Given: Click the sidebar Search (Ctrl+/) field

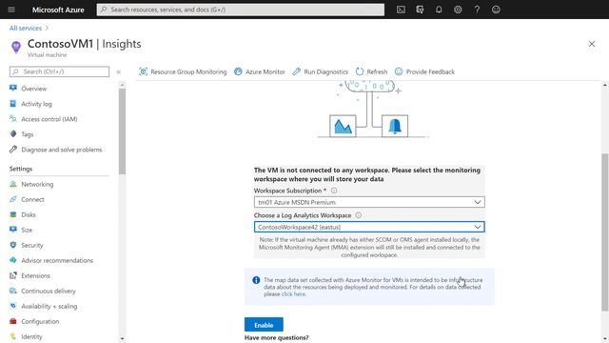Looking at the screenshot, I should (x=59, y=71).
